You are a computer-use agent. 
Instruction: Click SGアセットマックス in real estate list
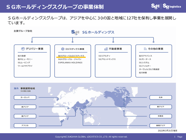coord(107,59)
